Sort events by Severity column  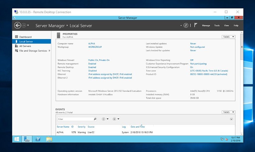(82, 127)
